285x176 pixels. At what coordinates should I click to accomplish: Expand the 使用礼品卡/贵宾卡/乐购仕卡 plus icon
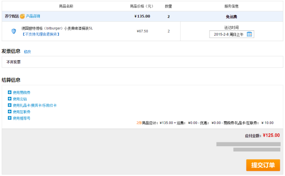coord(9,105)
